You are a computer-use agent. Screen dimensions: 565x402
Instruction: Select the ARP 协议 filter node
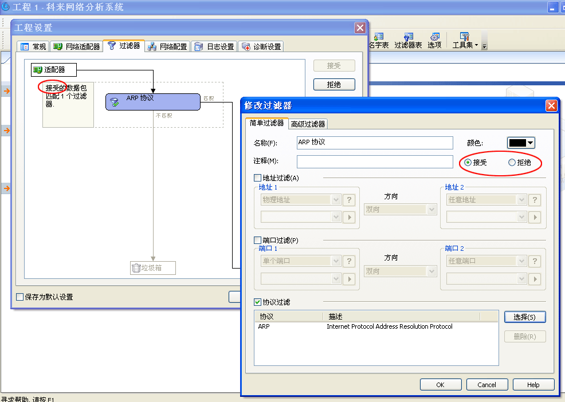[153, 102]
